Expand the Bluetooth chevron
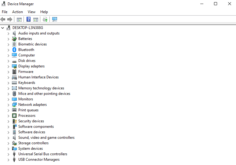This screenshot has width=236, height=165. pyautogui.click(x=9, y=50)
